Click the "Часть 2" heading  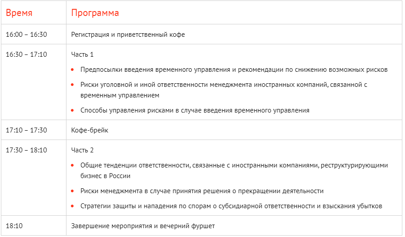coord(82,150)
